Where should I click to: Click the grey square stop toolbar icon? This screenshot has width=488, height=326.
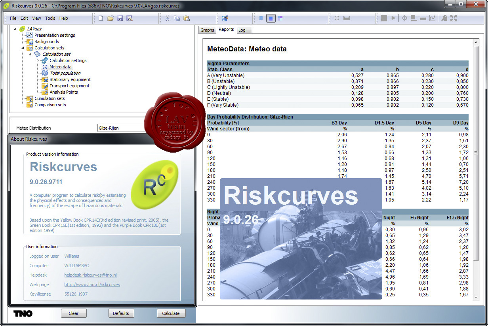383,18
